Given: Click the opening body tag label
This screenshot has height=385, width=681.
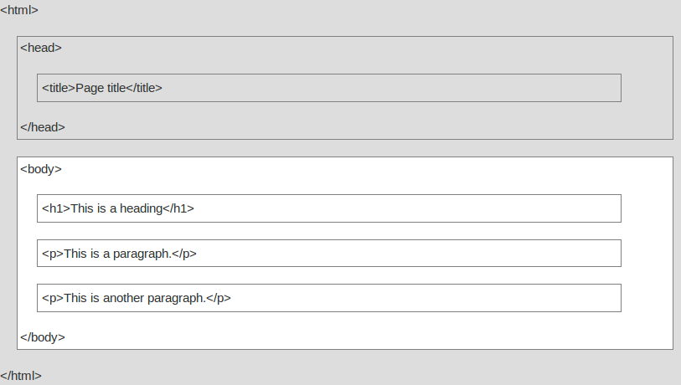Looking at the screenshot, I should (x=41, y=169).
